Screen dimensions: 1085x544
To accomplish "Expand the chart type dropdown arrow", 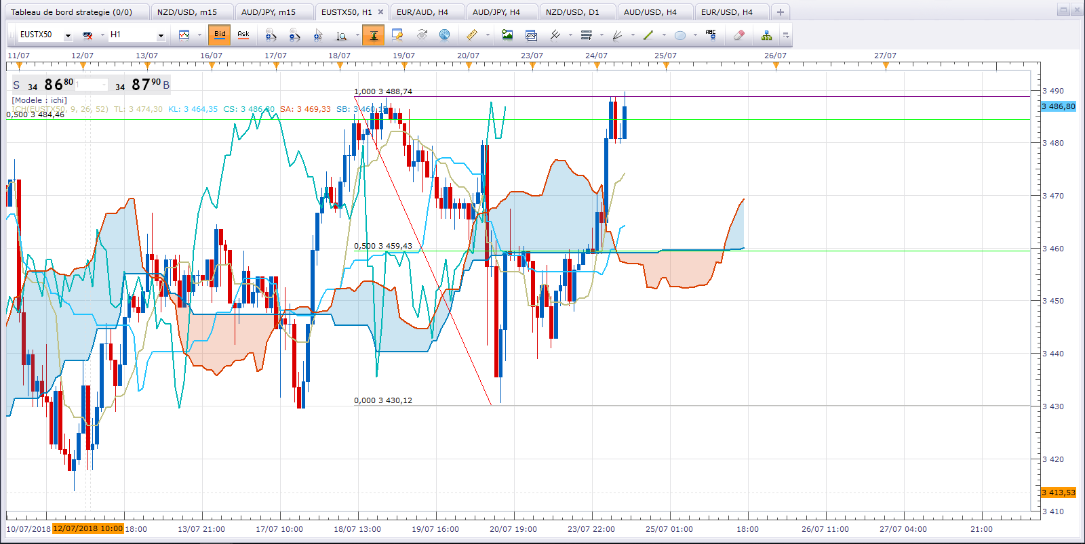I will 199,35.
